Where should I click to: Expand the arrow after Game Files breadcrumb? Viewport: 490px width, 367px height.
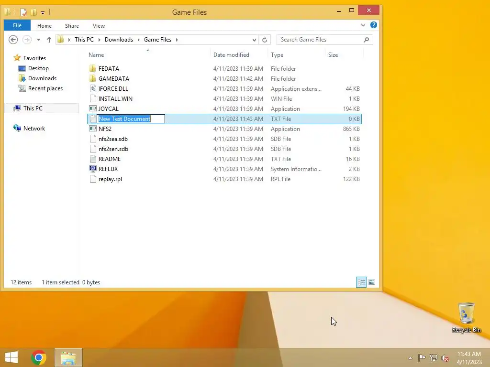[177, 40]
